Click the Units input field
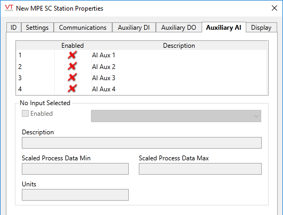 pos(75,195)
